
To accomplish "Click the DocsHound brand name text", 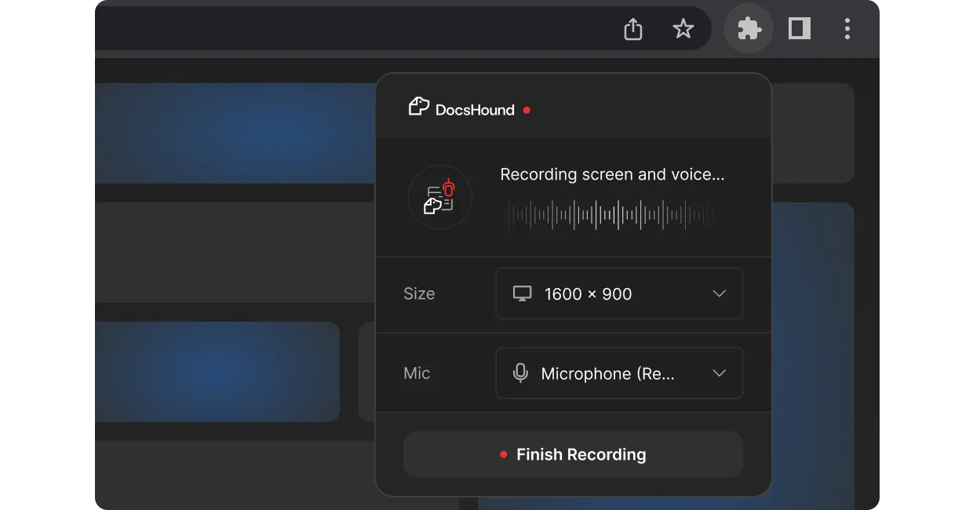I will click(x=475, y=111).
